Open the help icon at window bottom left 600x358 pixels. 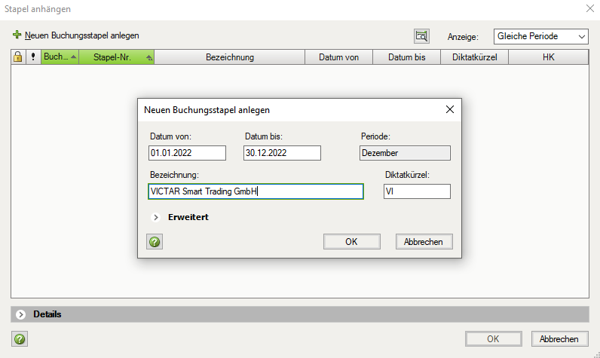point(20,339)
